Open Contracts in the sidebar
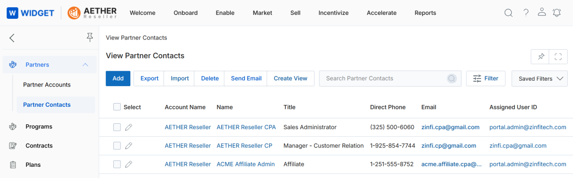This screenshot has height=178, width=573. pyautogui.click(x=39, y=146)
